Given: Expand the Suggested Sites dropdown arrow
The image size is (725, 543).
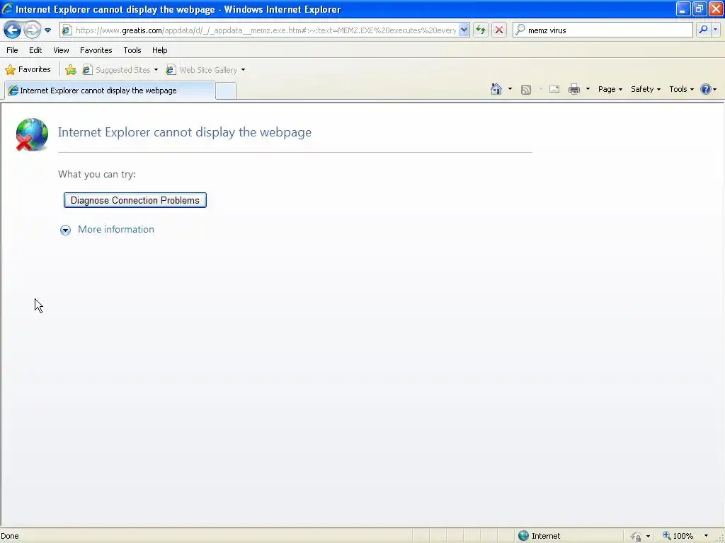Looking at the screenshot, I should click(x=156, y=70).
